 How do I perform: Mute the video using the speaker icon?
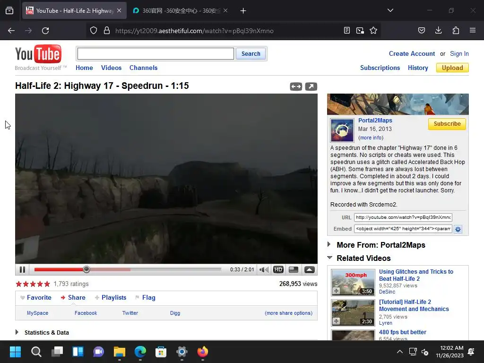click(x=264, y=269)
